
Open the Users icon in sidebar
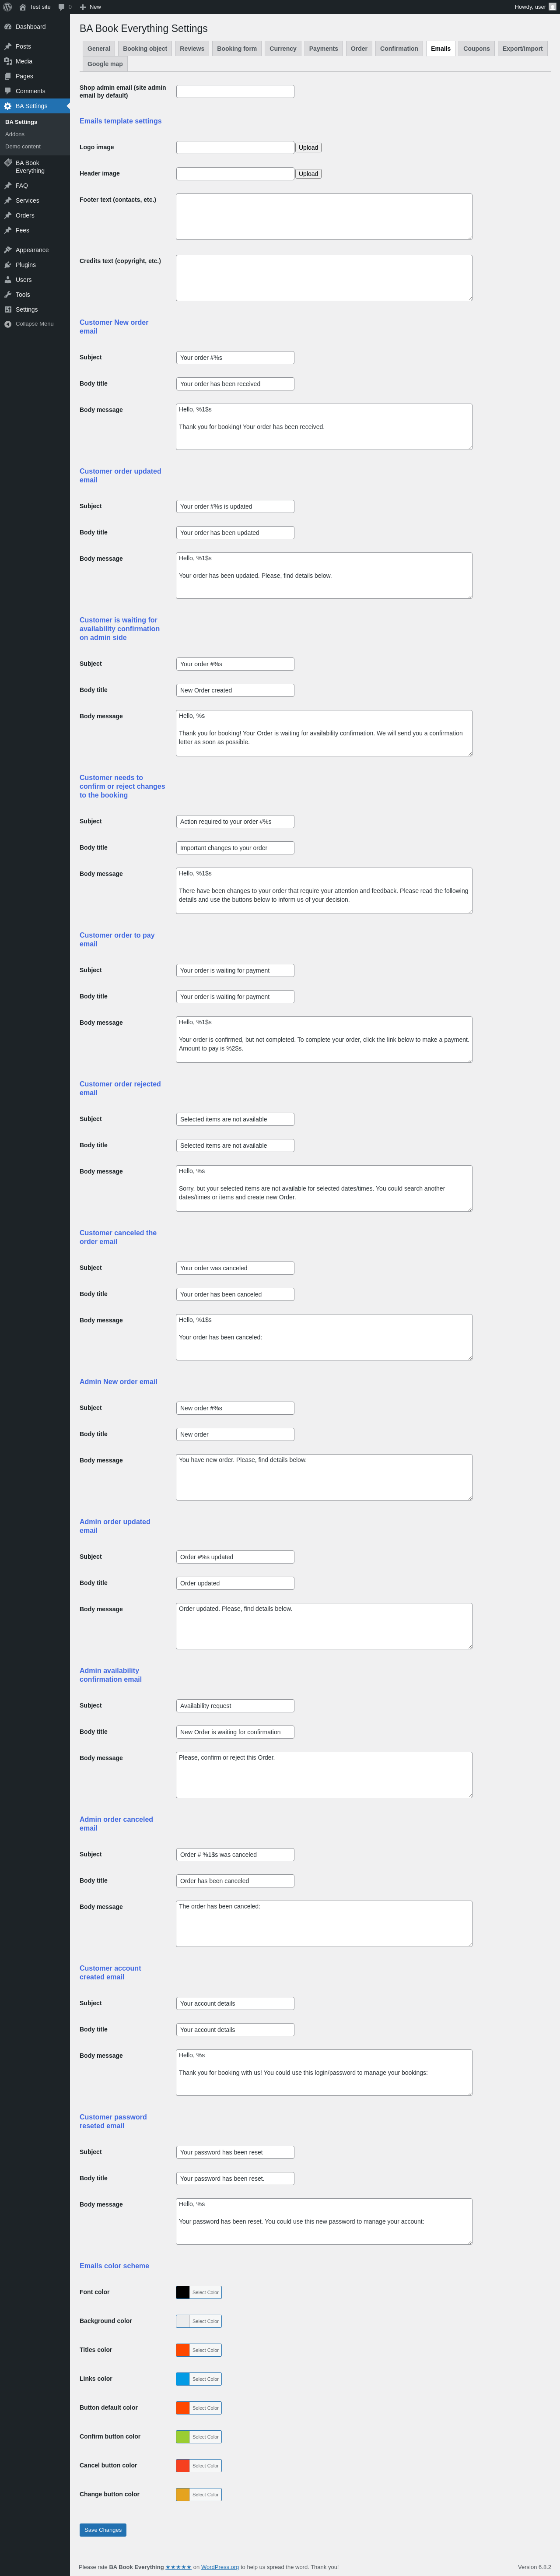pyautogui.click(x=8, y=280)
